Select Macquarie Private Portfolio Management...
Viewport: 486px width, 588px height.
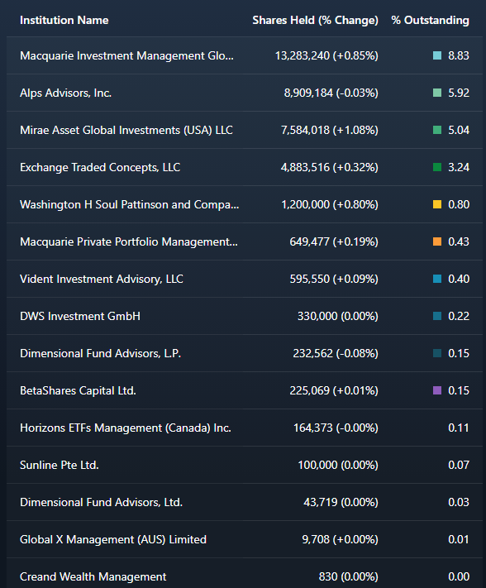tap(129, 241)
